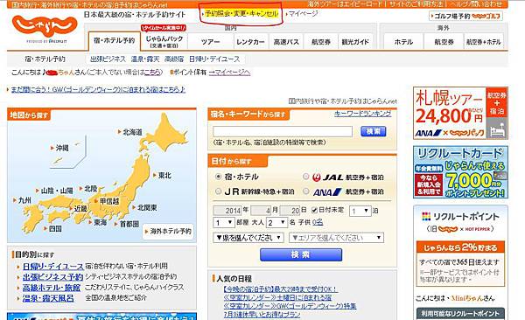The height and width of the screenshot is (320, 525).
Task: Select domestic 航空券 tab
Action: (321, 42)
